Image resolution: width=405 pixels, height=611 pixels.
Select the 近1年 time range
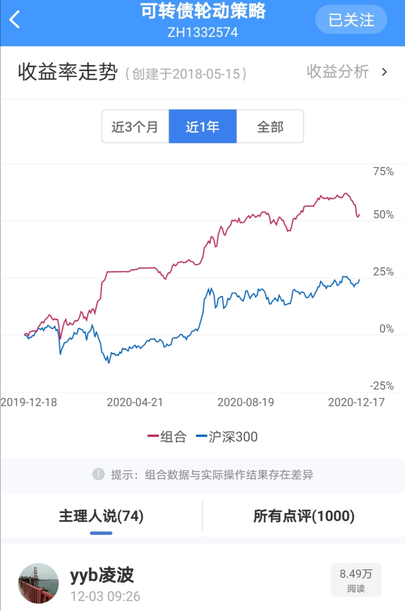202,127
